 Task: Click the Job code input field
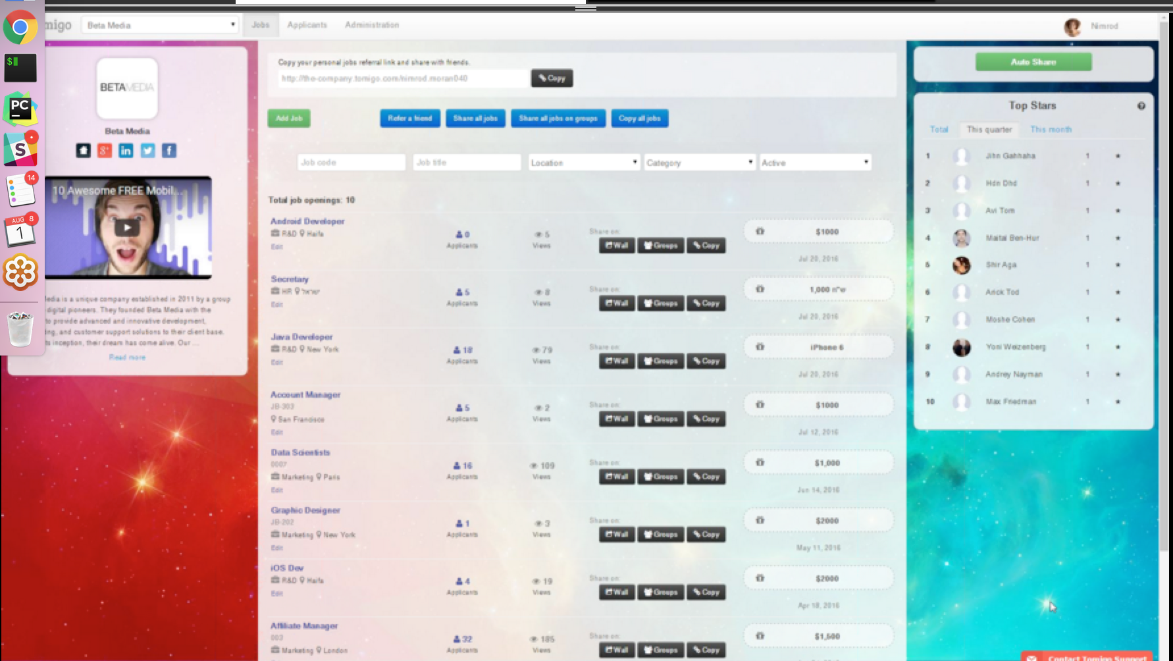click(351, 163)
